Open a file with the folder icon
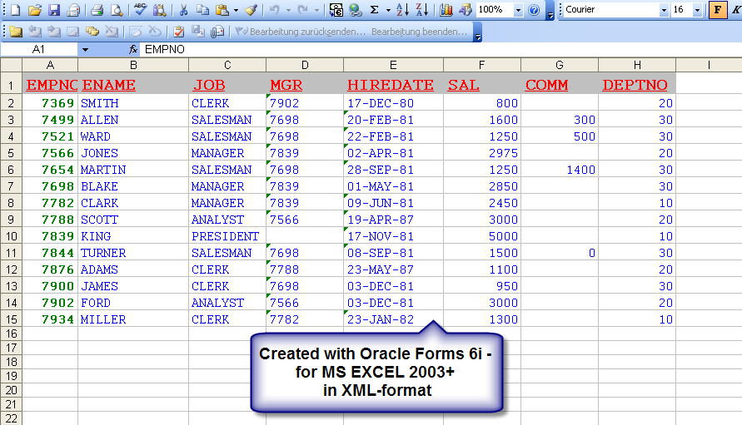 point(34,9)
